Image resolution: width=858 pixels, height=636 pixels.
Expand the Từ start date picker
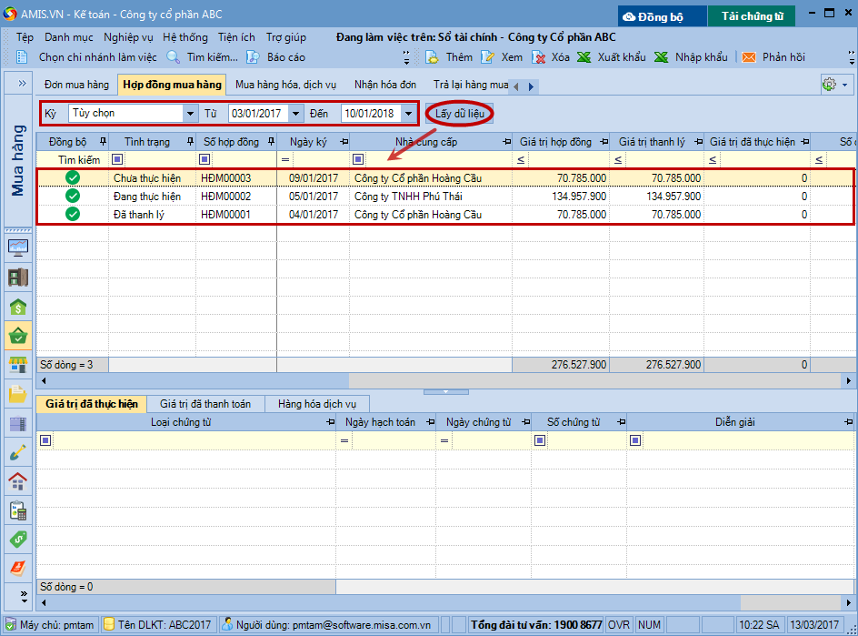[296, 114]
